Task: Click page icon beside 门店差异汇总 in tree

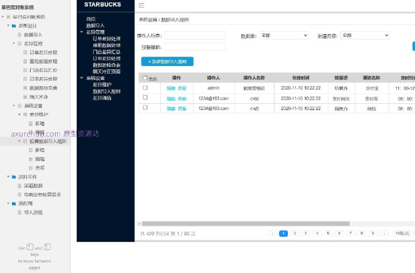Action: point(25,70)
